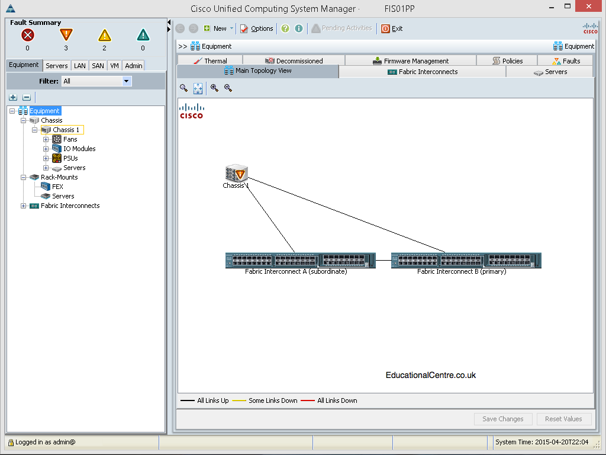Click the critical faults red X icon

[x=27, y=35]
